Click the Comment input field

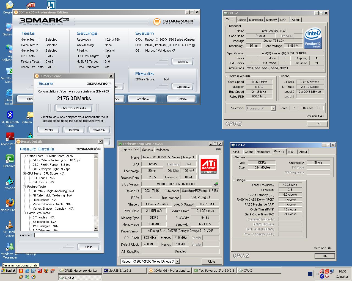66,235
